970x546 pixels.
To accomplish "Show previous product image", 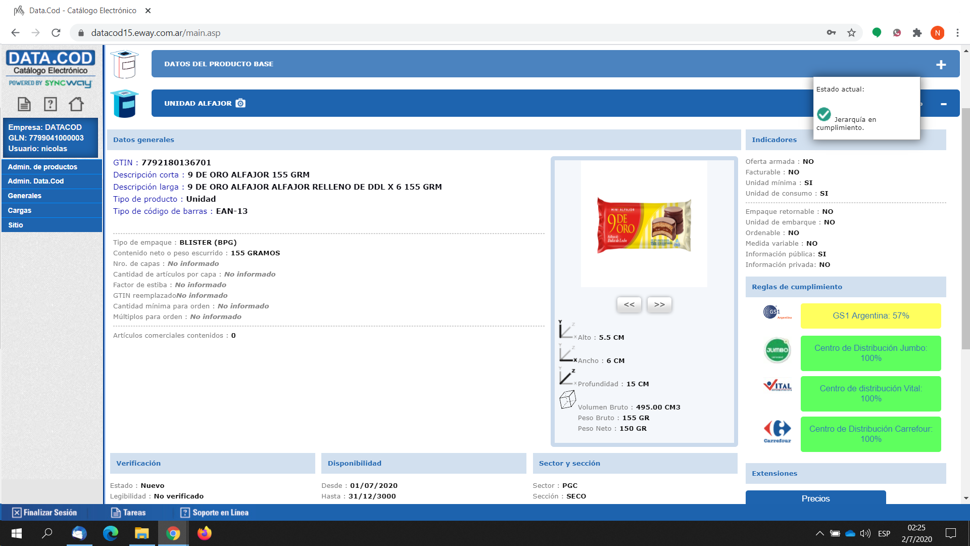I will tap(629, 304).
